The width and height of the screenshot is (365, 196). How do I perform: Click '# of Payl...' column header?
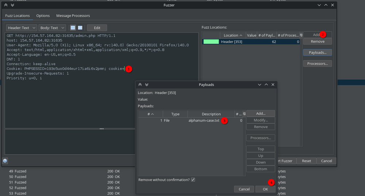267,35
